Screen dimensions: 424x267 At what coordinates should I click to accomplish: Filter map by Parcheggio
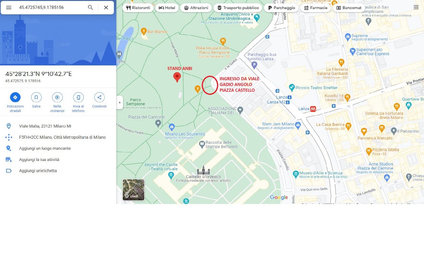pyautogui.click(x=281, y=8)
